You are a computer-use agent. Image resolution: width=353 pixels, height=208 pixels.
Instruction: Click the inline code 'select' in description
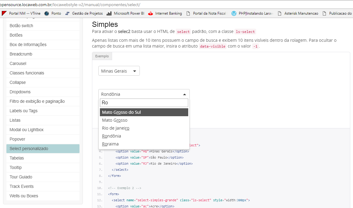pos(183,32)
